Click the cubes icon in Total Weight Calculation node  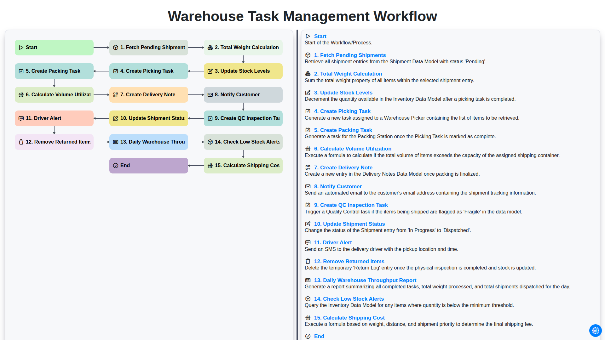[x=210, y=48]
